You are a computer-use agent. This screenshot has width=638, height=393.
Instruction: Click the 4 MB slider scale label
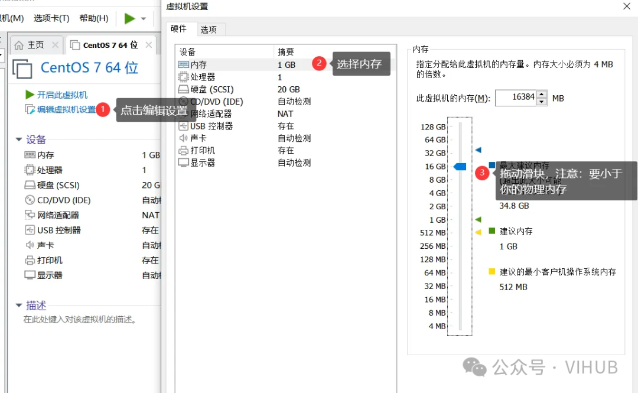pos(437,326)
